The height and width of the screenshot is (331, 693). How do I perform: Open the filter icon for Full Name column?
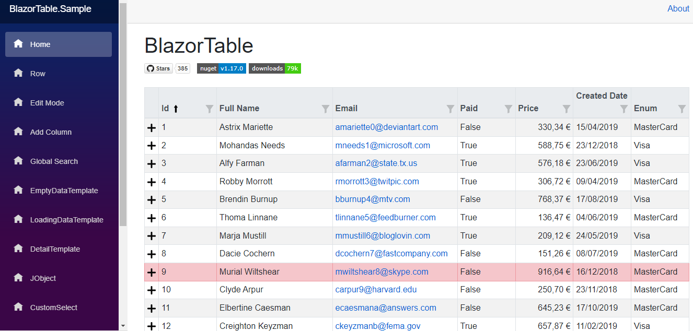coord(326,109)
